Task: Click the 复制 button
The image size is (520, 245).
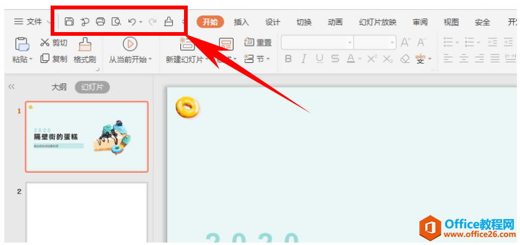Action: pos(53,59)
